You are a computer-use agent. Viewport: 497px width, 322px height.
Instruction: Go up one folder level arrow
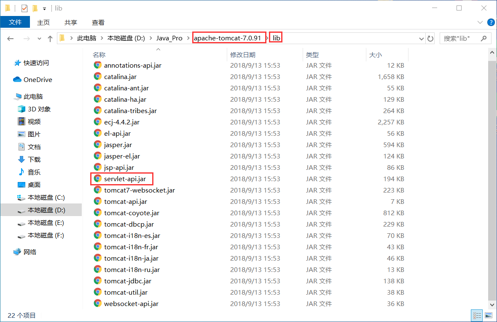[50, 39]
